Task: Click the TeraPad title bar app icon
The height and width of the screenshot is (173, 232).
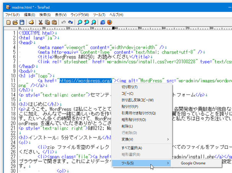Action: [8, 7]
